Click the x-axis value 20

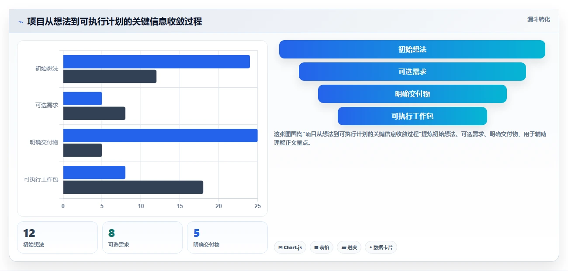click(218, 206)
